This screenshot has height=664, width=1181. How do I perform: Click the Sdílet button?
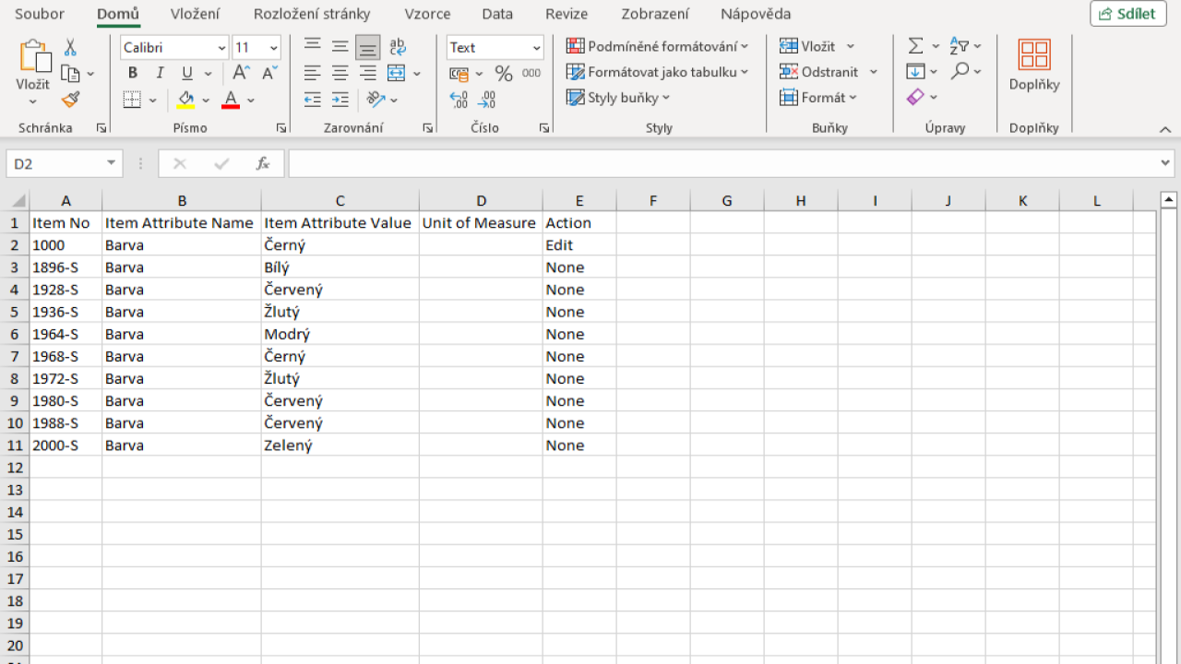[1127, 14]
